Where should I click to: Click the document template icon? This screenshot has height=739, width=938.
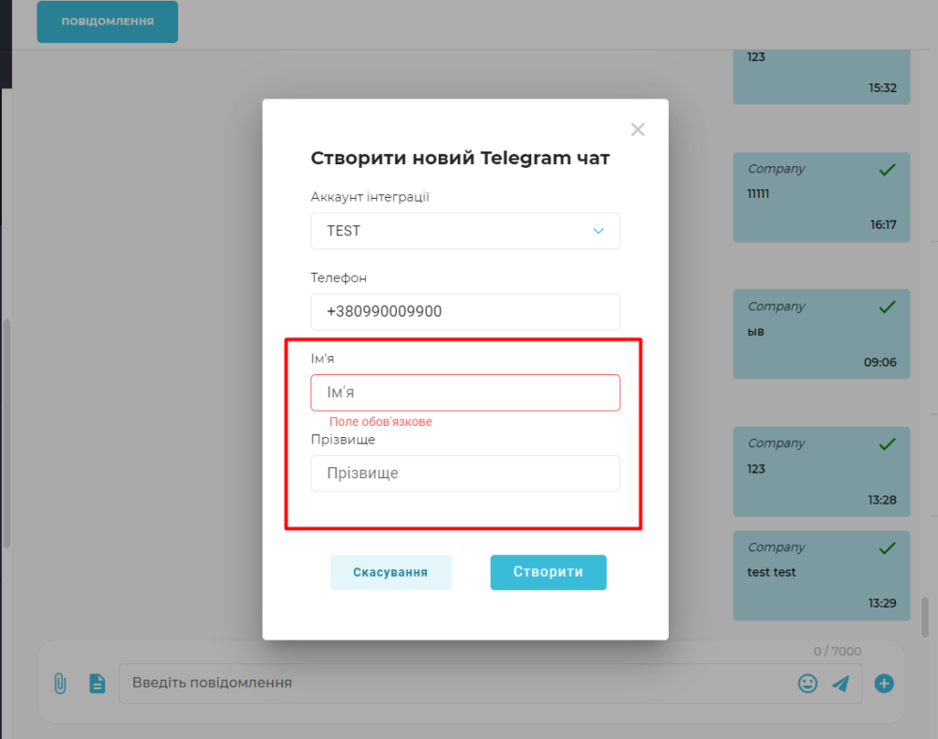(97, 683)
